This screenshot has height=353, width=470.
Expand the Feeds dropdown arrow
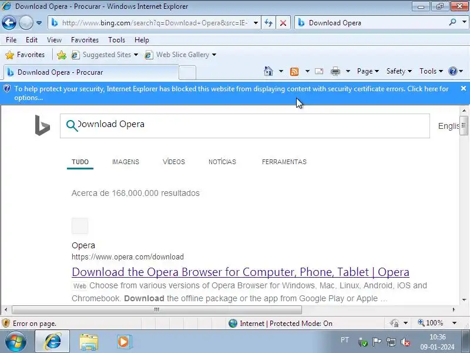click(x=307, y=71)
